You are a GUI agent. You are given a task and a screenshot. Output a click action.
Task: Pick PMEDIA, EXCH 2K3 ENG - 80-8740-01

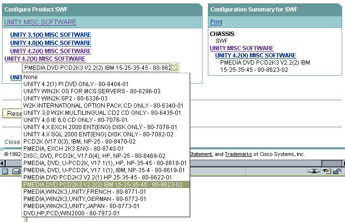(x=106, y=149)
